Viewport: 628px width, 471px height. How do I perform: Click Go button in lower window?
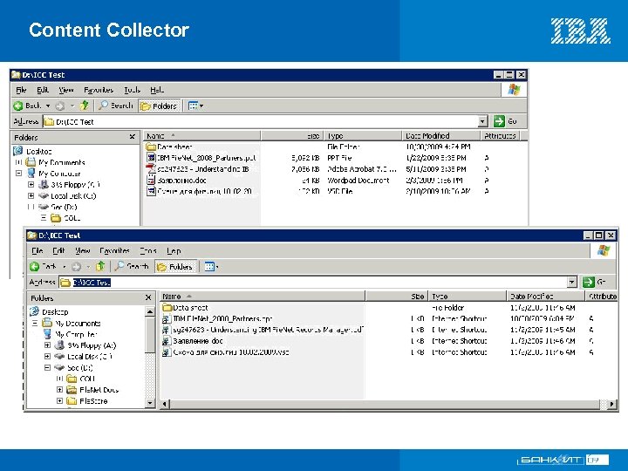(x=594, y=282)
